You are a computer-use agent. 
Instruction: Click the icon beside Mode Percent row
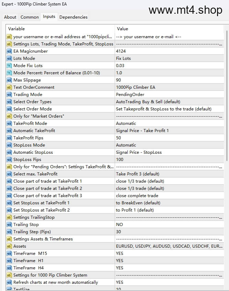(x=9, y=73)
